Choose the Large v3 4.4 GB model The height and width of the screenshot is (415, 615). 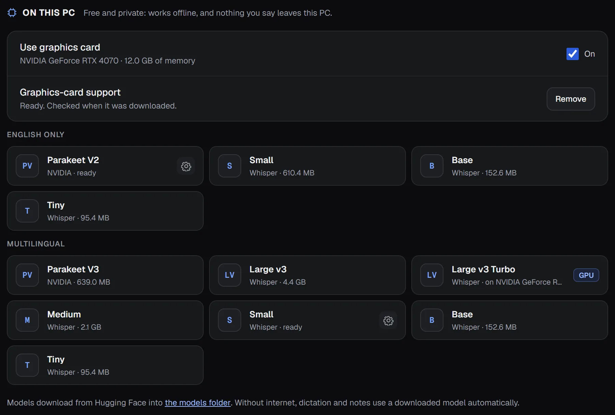[307, 275]
